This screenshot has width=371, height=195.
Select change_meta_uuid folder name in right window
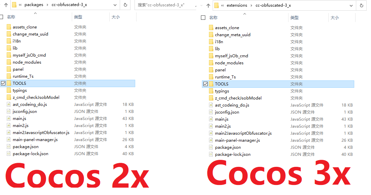(232, 35)
